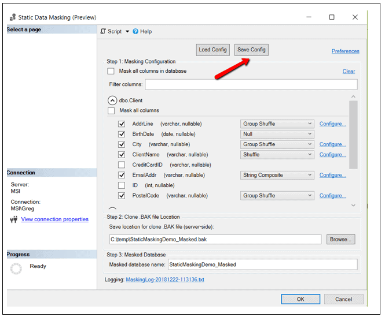Click the Save Config button
385x317 pixels.
251,50
